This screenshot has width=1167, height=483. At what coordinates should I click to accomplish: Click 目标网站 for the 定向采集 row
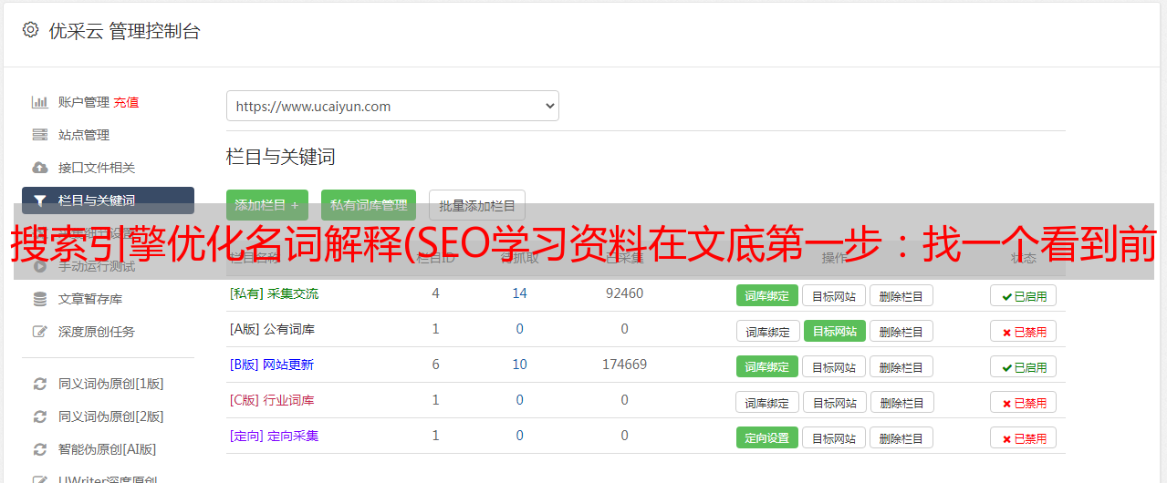pyautogui.click(x=834, y=437)
